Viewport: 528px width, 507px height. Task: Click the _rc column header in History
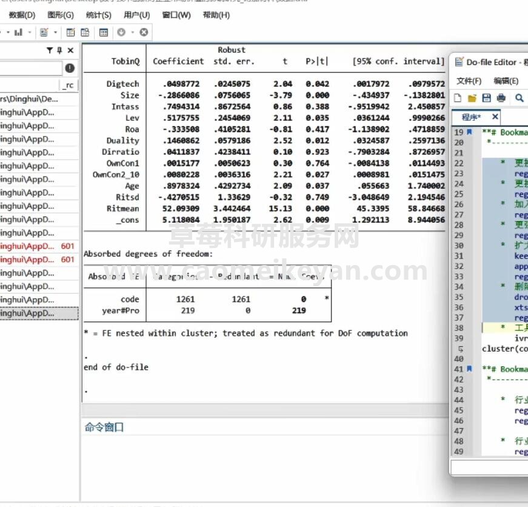pos(69,86)
